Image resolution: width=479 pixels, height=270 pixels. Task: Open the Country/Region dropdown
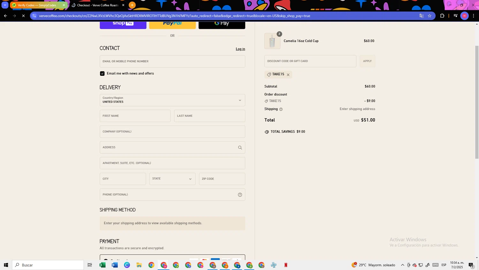click(x=172, y=100)
